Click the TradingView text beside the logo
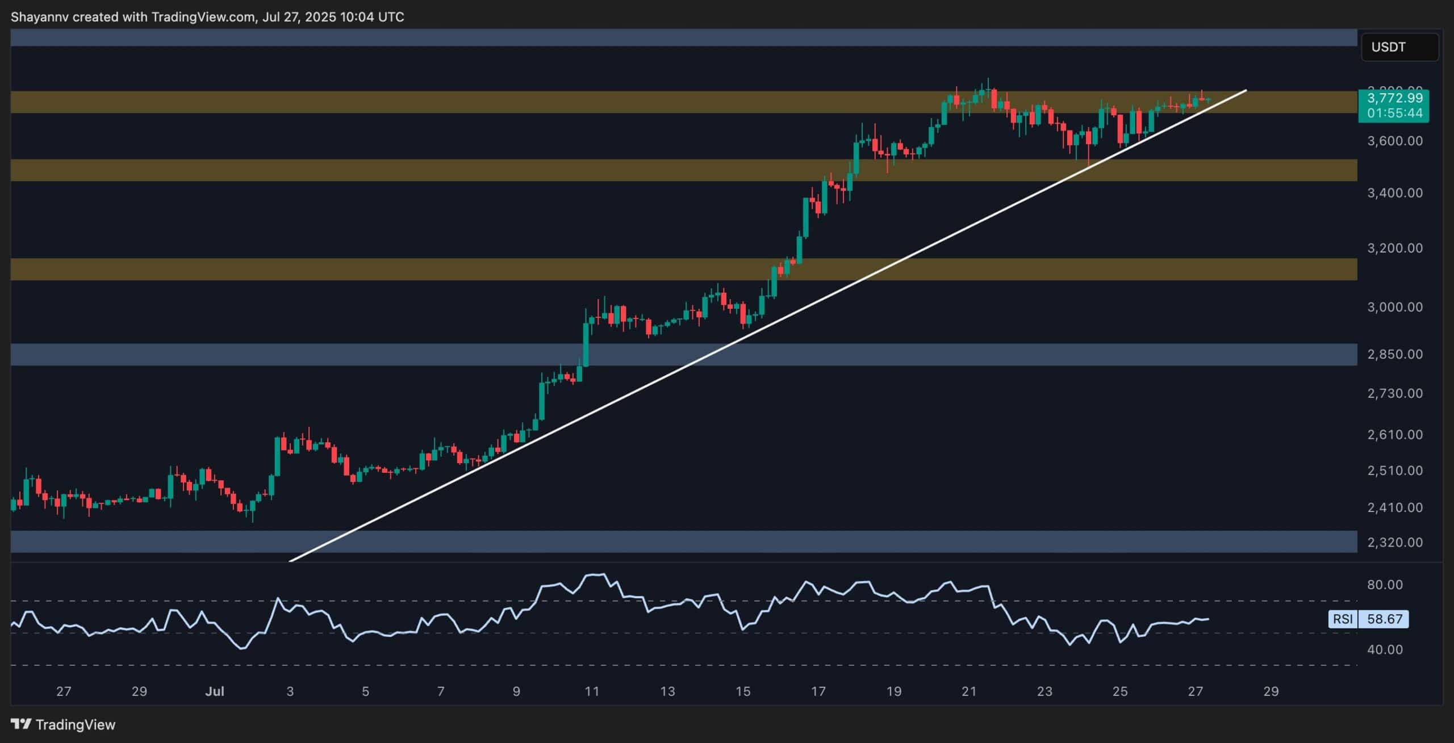Screen dimensions: 1454x743 pyautogui.click(x=75, y=725)
